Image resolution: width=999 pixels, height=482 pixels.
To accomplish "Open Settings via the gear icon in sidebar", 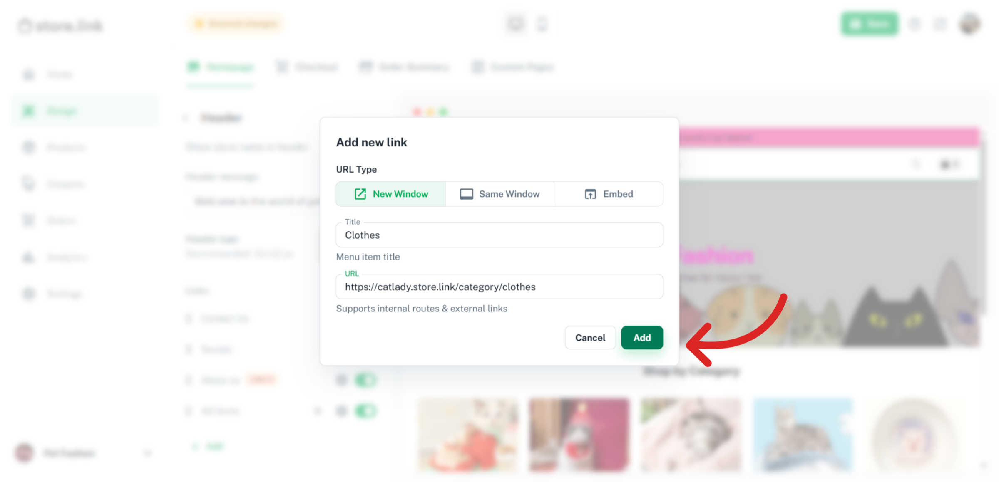I will [28, 294].
